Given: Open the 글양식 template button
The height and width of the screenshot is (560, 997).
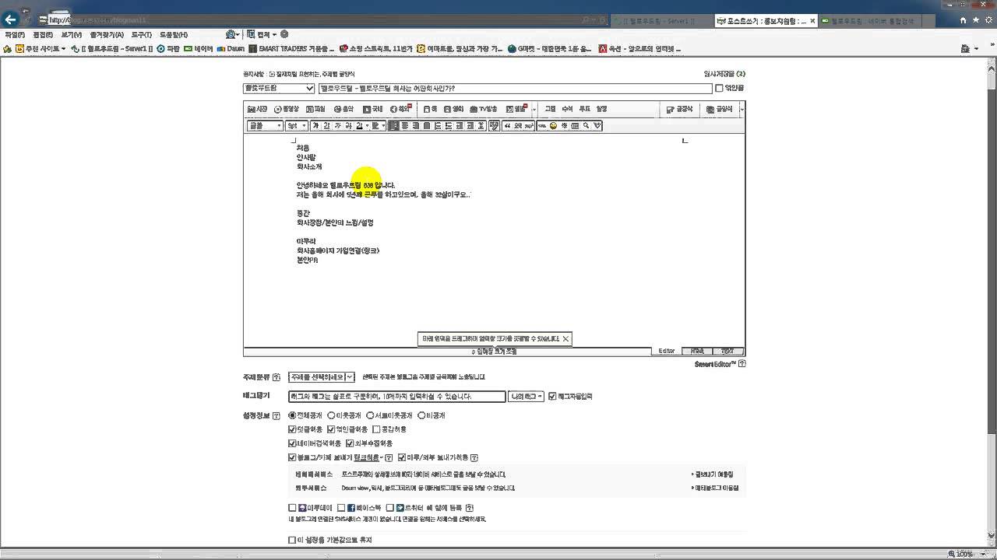Looking at the screenshot, I should 720,109.
